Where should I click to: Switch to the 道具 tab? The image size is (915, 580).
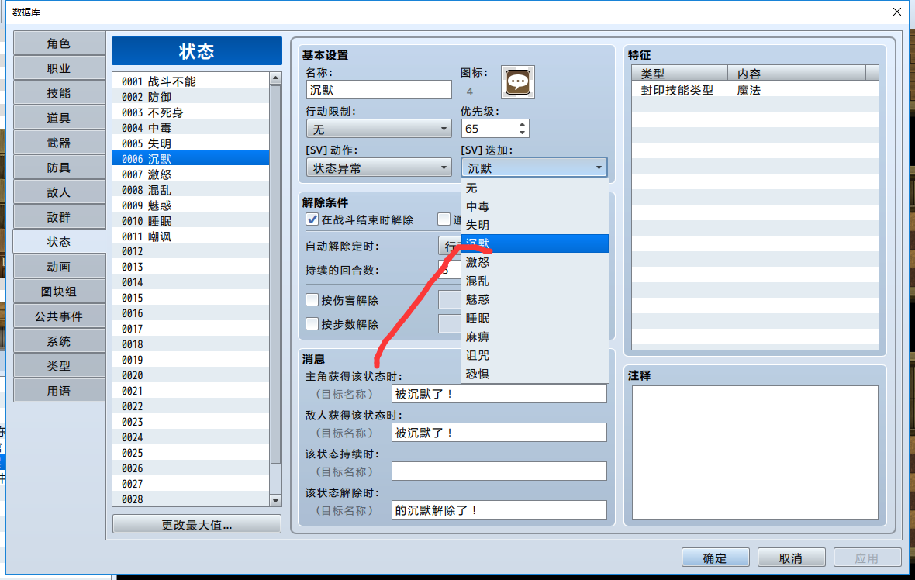pyautogui.click(x=59, y=118)
